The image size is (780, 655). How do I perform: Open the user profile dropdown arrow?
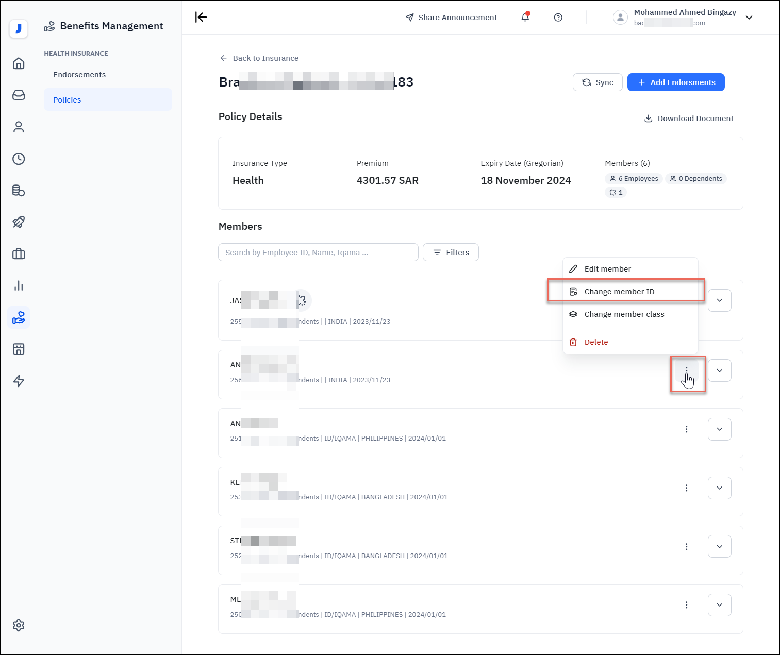(749, 18)
